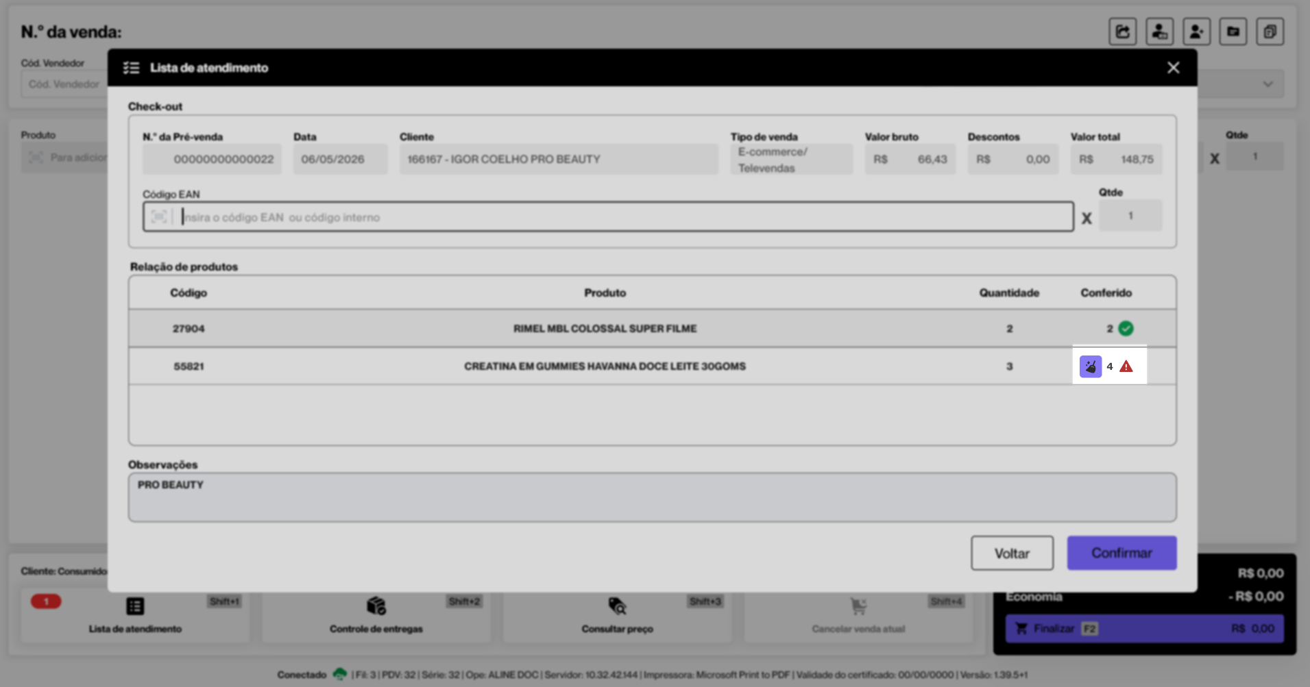Click the Observações text area
Image resolution: width=1310 pixels, height=687 pixels.
pos(652,497)
